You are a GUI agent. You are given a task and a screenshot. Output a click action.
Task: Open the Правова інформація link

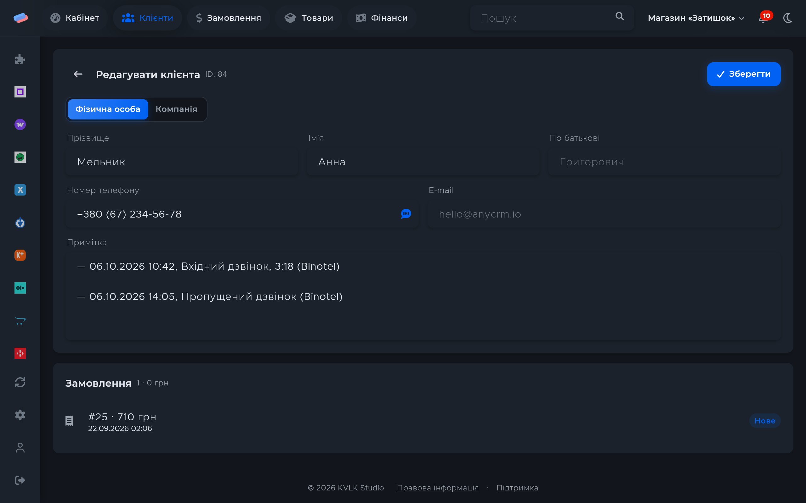pyautogui.click(x=438, y=488)
